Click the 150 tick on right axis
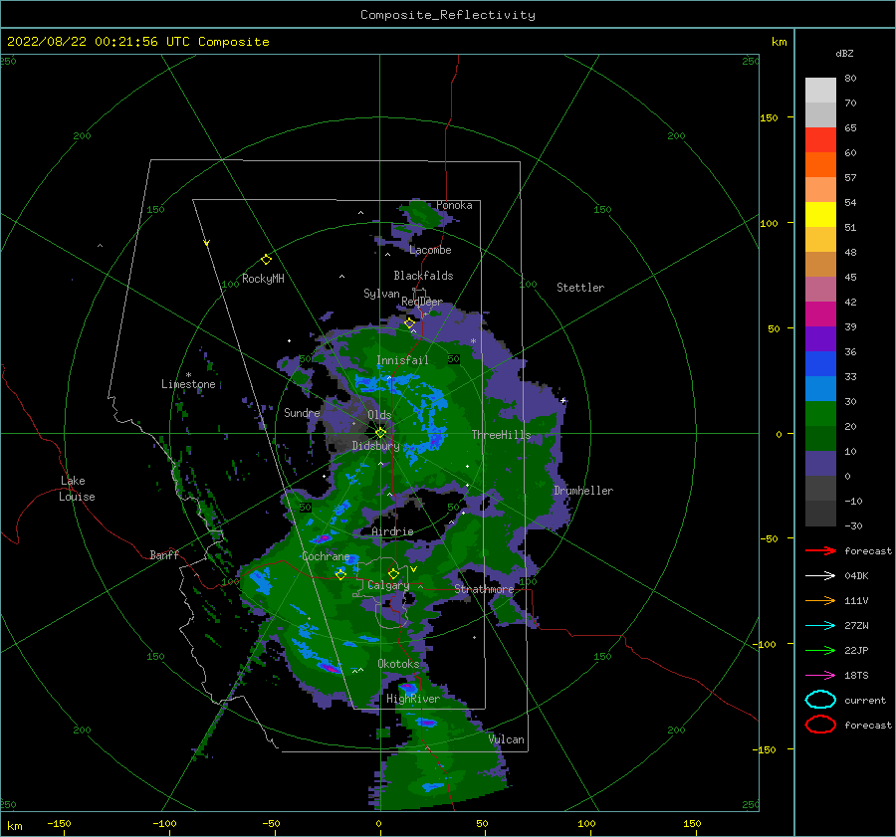 click(x=769, y=117)
